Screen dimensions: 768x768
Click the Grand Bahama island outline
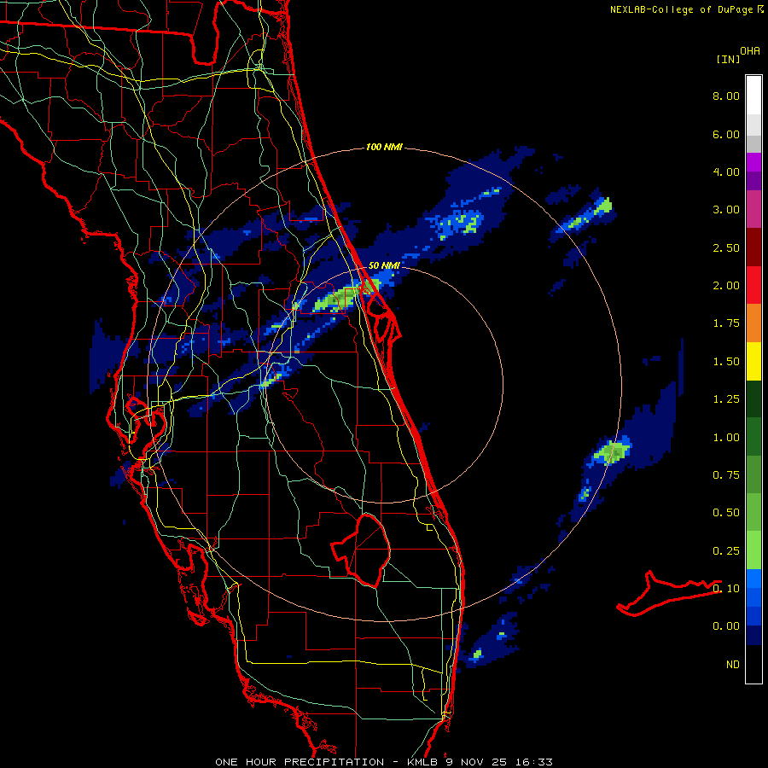click(x=668, y=594)
